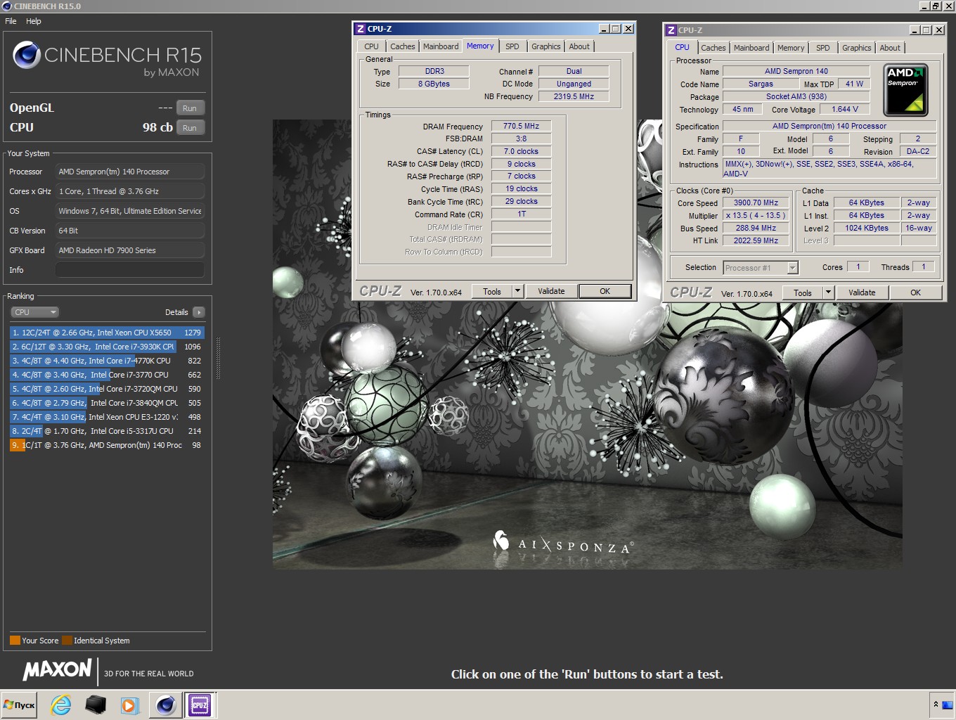Select ranking entry Core i7-3930K
The height and width of the screenshot is (720, 956).
pyautogui.click(x=107, y=347)
